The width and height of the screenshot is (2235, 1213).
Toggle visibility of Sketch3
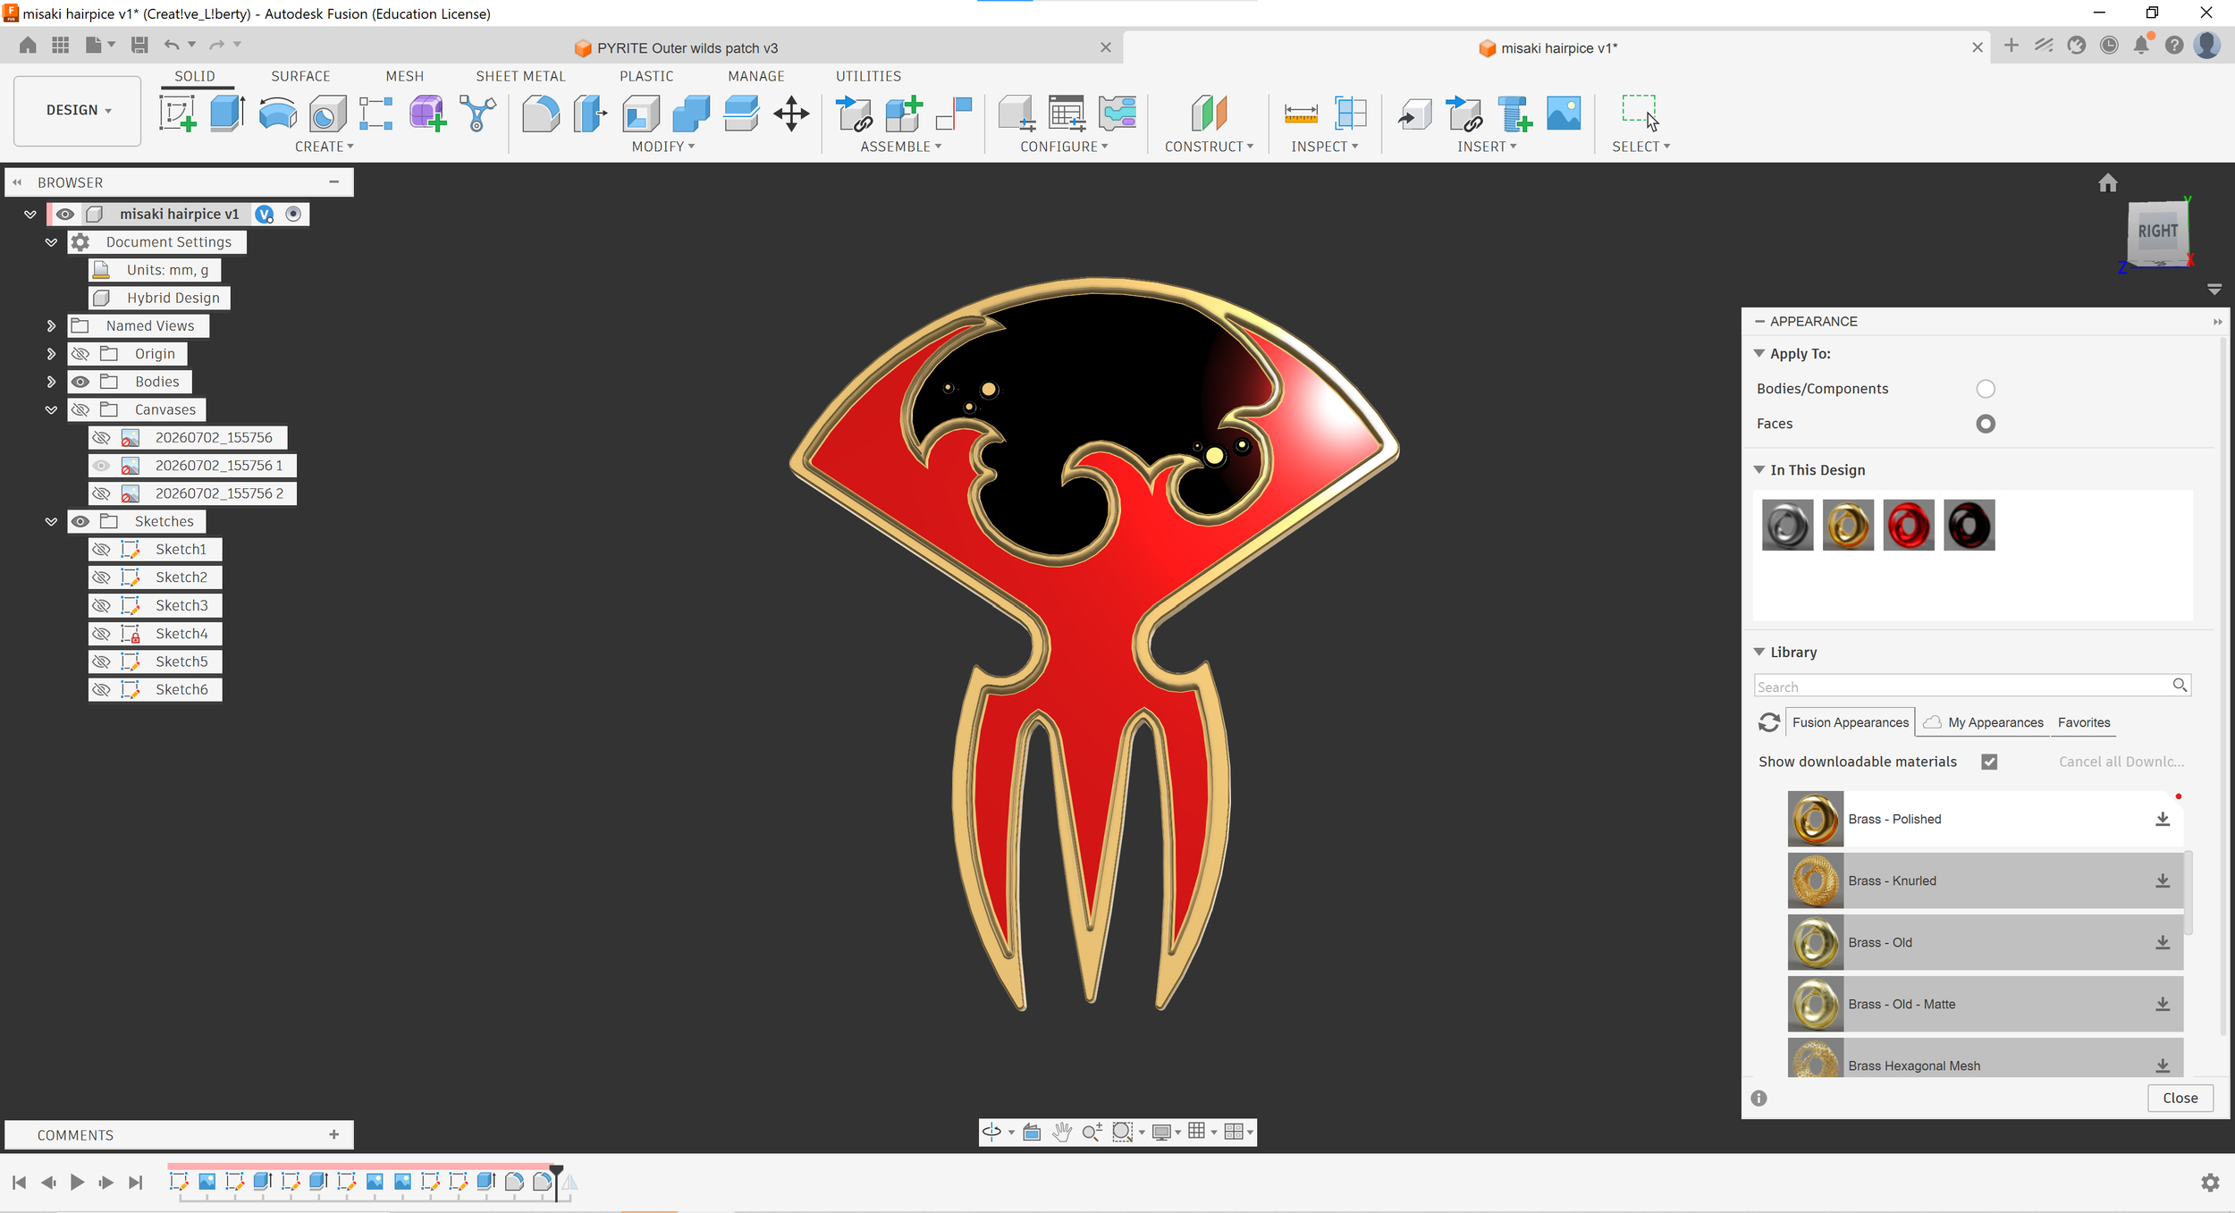[102, 605]
